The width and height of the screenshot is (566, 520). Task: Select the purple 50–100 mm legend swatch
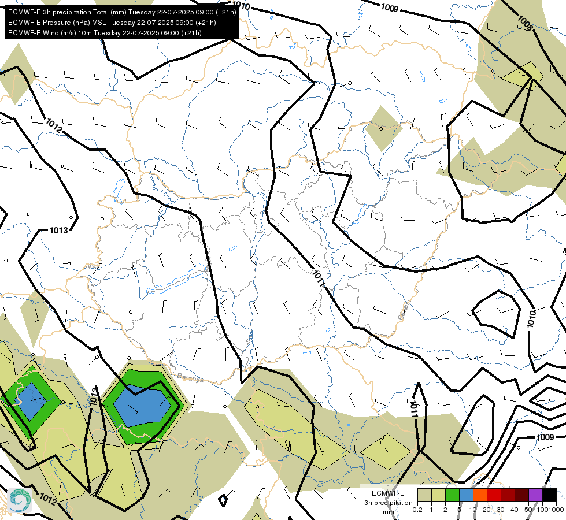536,495
